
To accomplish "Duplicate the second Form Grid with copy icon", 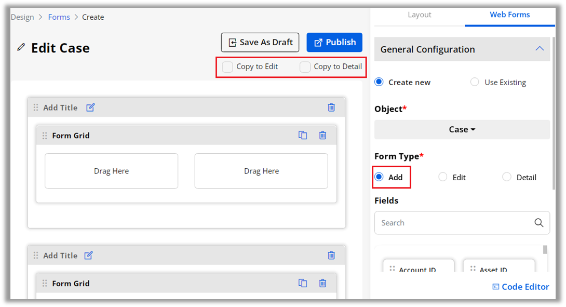I will coord(303,283).
